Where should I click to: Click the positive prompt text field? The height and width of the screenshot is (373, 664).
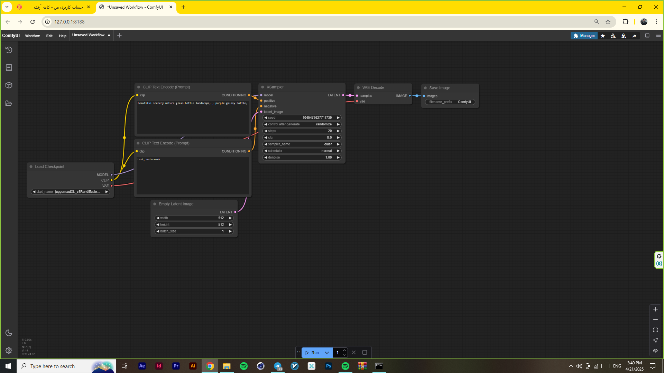point(193,117)
